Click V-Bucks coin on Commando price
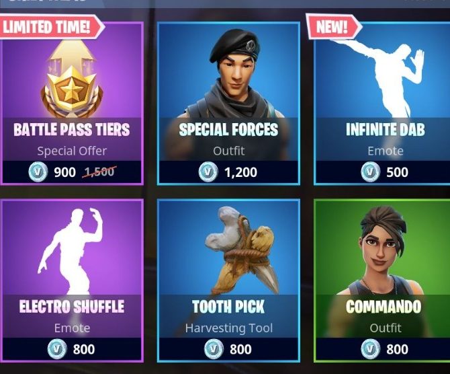Screen dimensions: 450x374 (x=371, y=349)
